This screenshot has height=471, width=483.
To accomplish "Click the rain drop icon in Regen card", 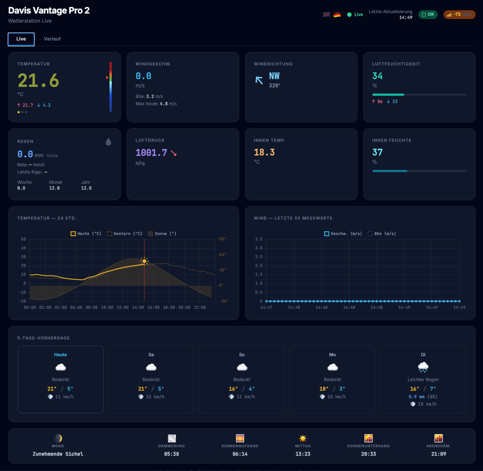I will click(108, 142).
